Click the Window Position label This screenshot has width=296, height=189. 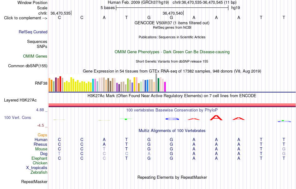click(x=32, y=2)
